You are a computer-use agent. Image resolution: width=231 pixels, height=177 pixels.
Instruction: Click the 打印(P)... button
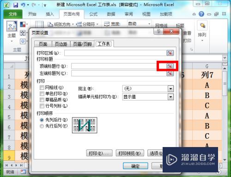point(99,153)
